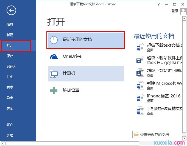The image size is (187, 146).
Task: Click the green plus add-place icon
Action: click(x=54, y=91)
